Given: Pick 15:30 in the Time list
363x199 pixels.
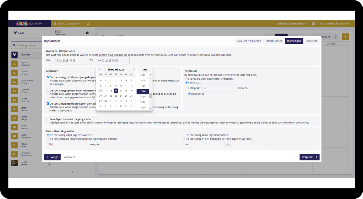Looking at the screenshot, I should (143, 96).
